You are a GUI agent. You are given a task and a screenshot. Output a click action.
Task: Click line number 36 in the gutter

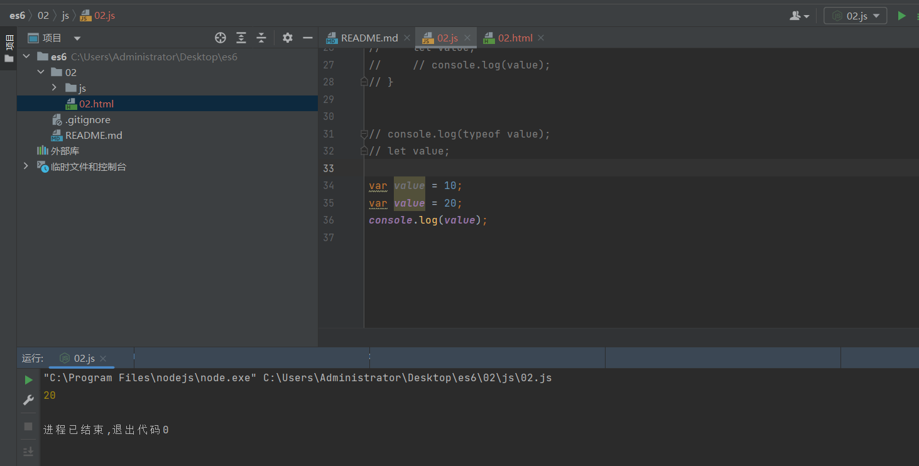click(x=328, y=220)
